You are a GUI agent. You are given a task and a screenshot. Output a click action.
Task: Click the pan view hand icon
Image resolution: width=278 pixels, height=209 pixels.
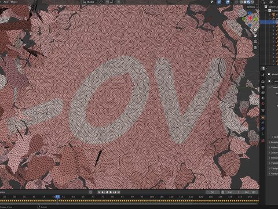coord(255,35)
